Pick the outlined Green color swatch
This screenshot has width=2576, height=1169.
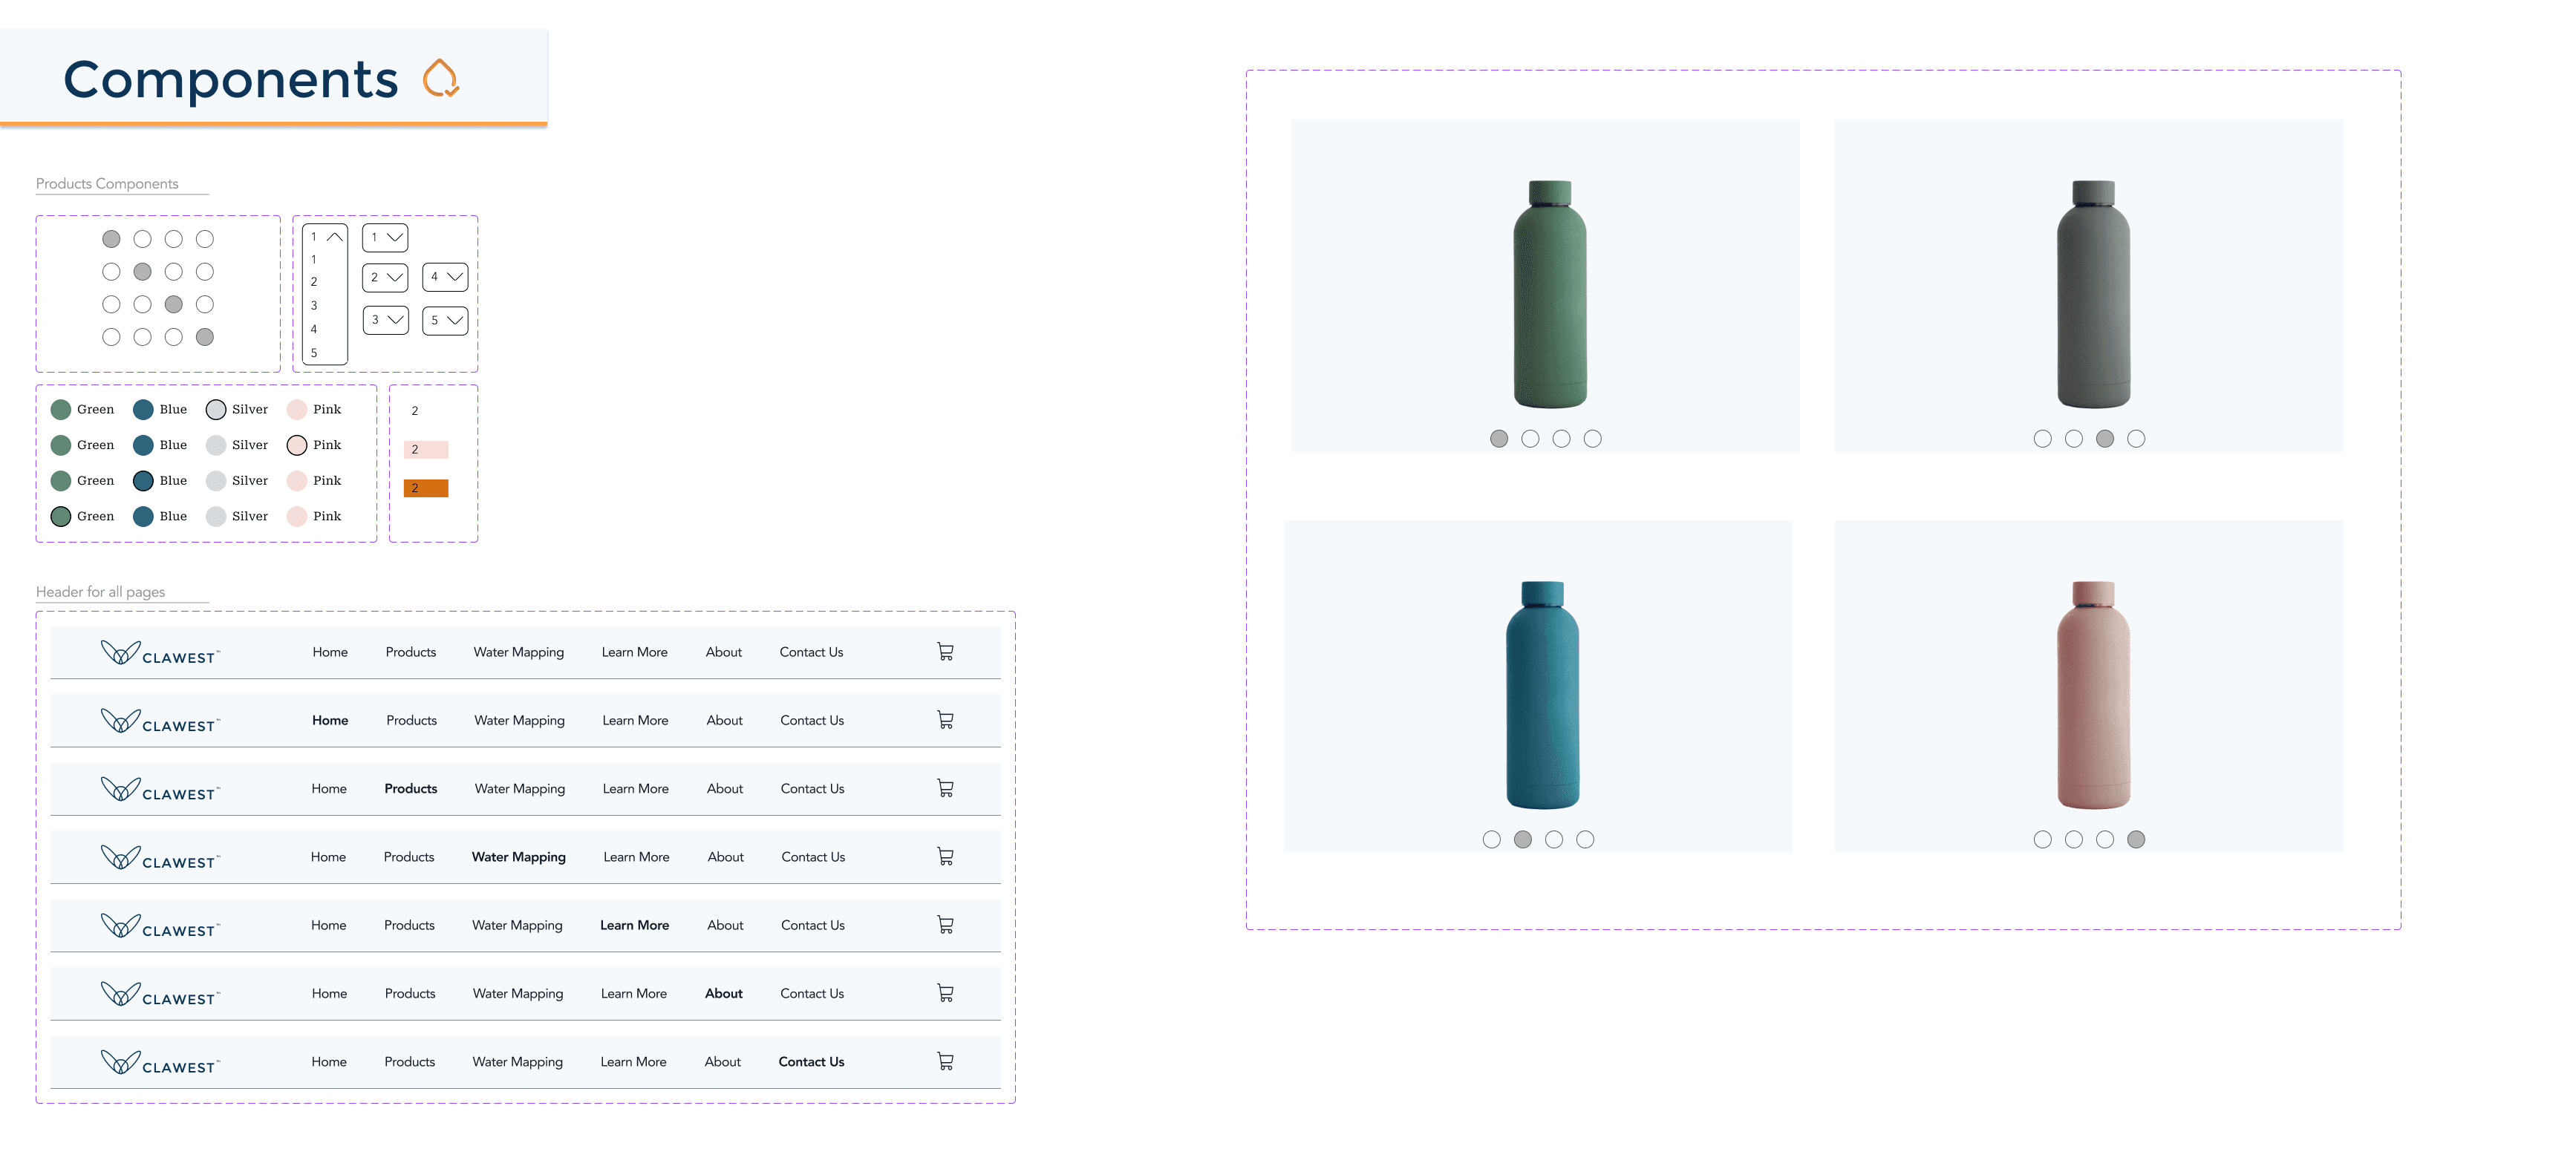tap(61, 517)
